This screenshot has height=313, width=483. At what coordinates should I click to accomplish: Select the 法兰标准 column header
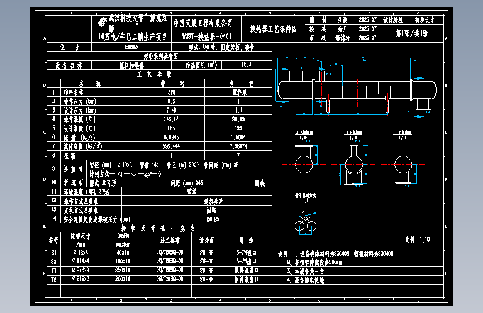170,240
